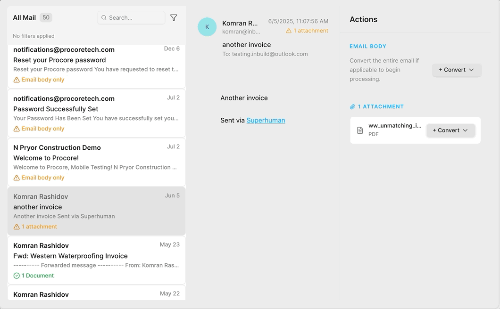Open Convert dropdown for the PDF attachment
Image resolution: width=500 pixels, height=309 pixels.
click(450, 130)
